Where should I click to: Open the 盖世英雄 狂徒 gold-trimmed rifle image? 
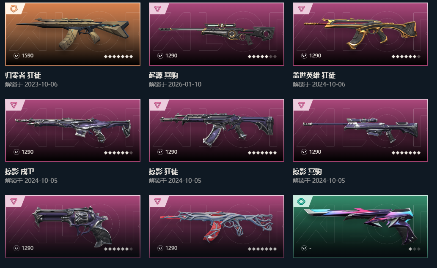coord(360,33)
